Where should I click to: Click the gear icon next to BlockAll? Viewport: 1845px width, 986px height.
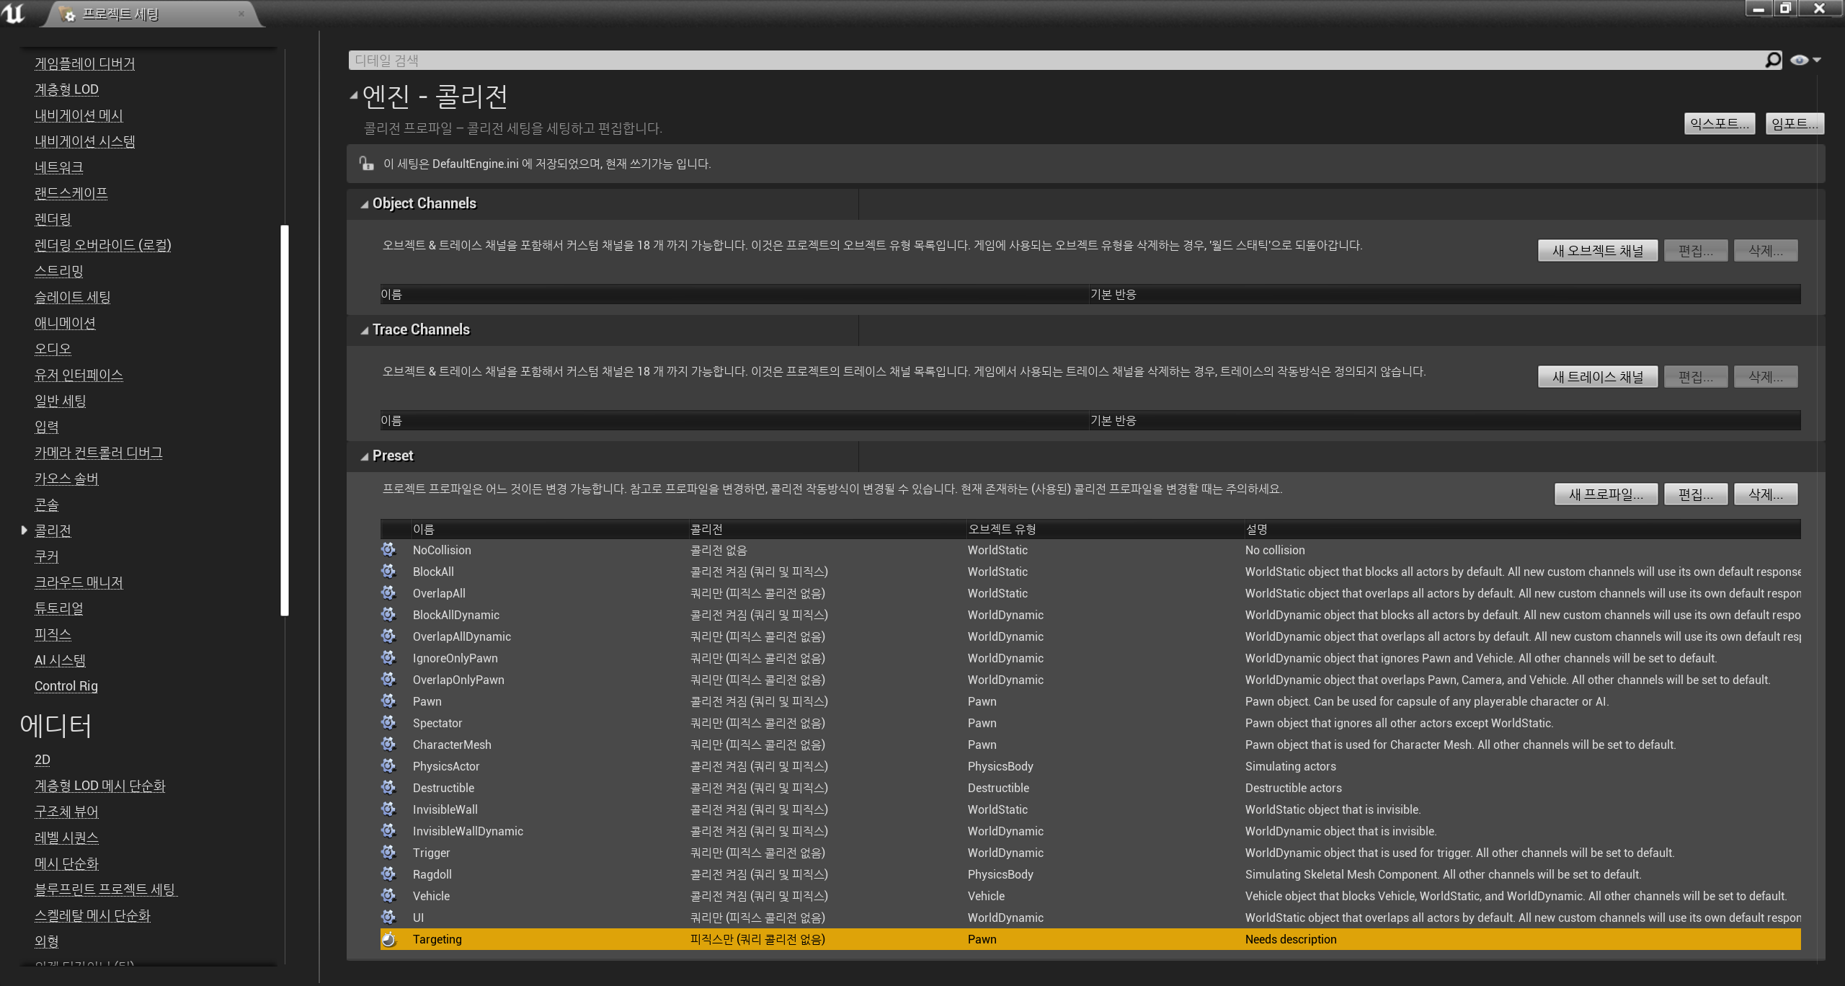[388, 572]
